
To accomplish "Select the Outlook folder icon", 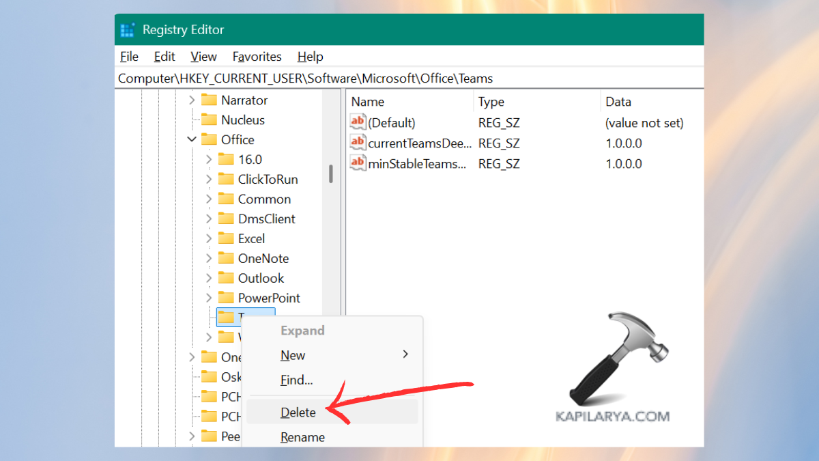I will tap(226, 279).
